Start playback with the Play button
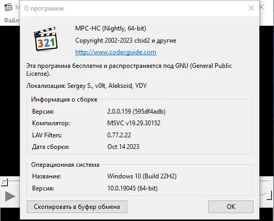Viewport: 274px width, 221px height. tap(10, 196)
